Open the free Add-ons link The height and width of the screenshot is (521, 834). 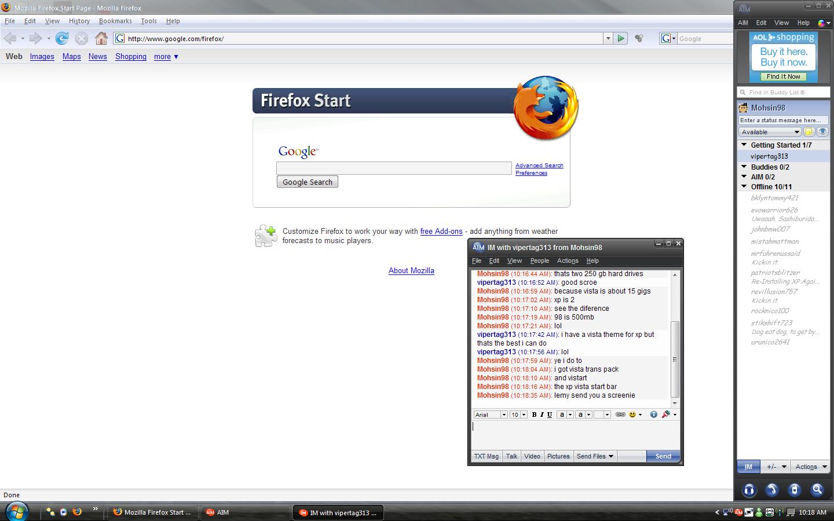coord(441,232)
